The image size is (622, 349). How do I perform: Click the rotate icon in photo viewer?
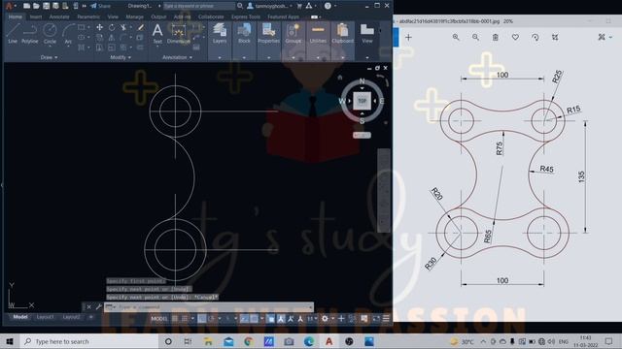tap(535, 37)
